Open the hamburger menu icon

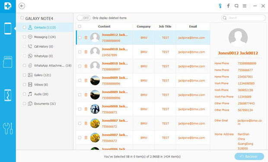[245, 6]
